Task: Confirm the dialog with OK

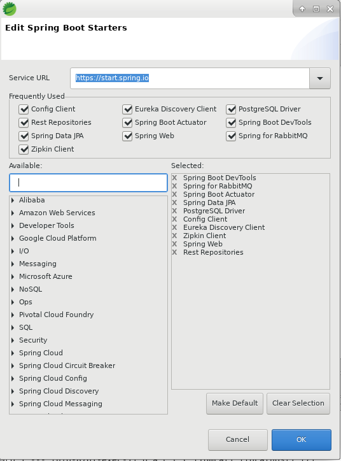Action: [x=302, y=439]
